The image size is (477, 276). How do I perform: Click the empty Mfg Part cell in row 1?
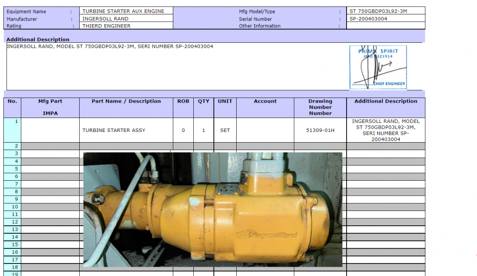coord(50,131)
